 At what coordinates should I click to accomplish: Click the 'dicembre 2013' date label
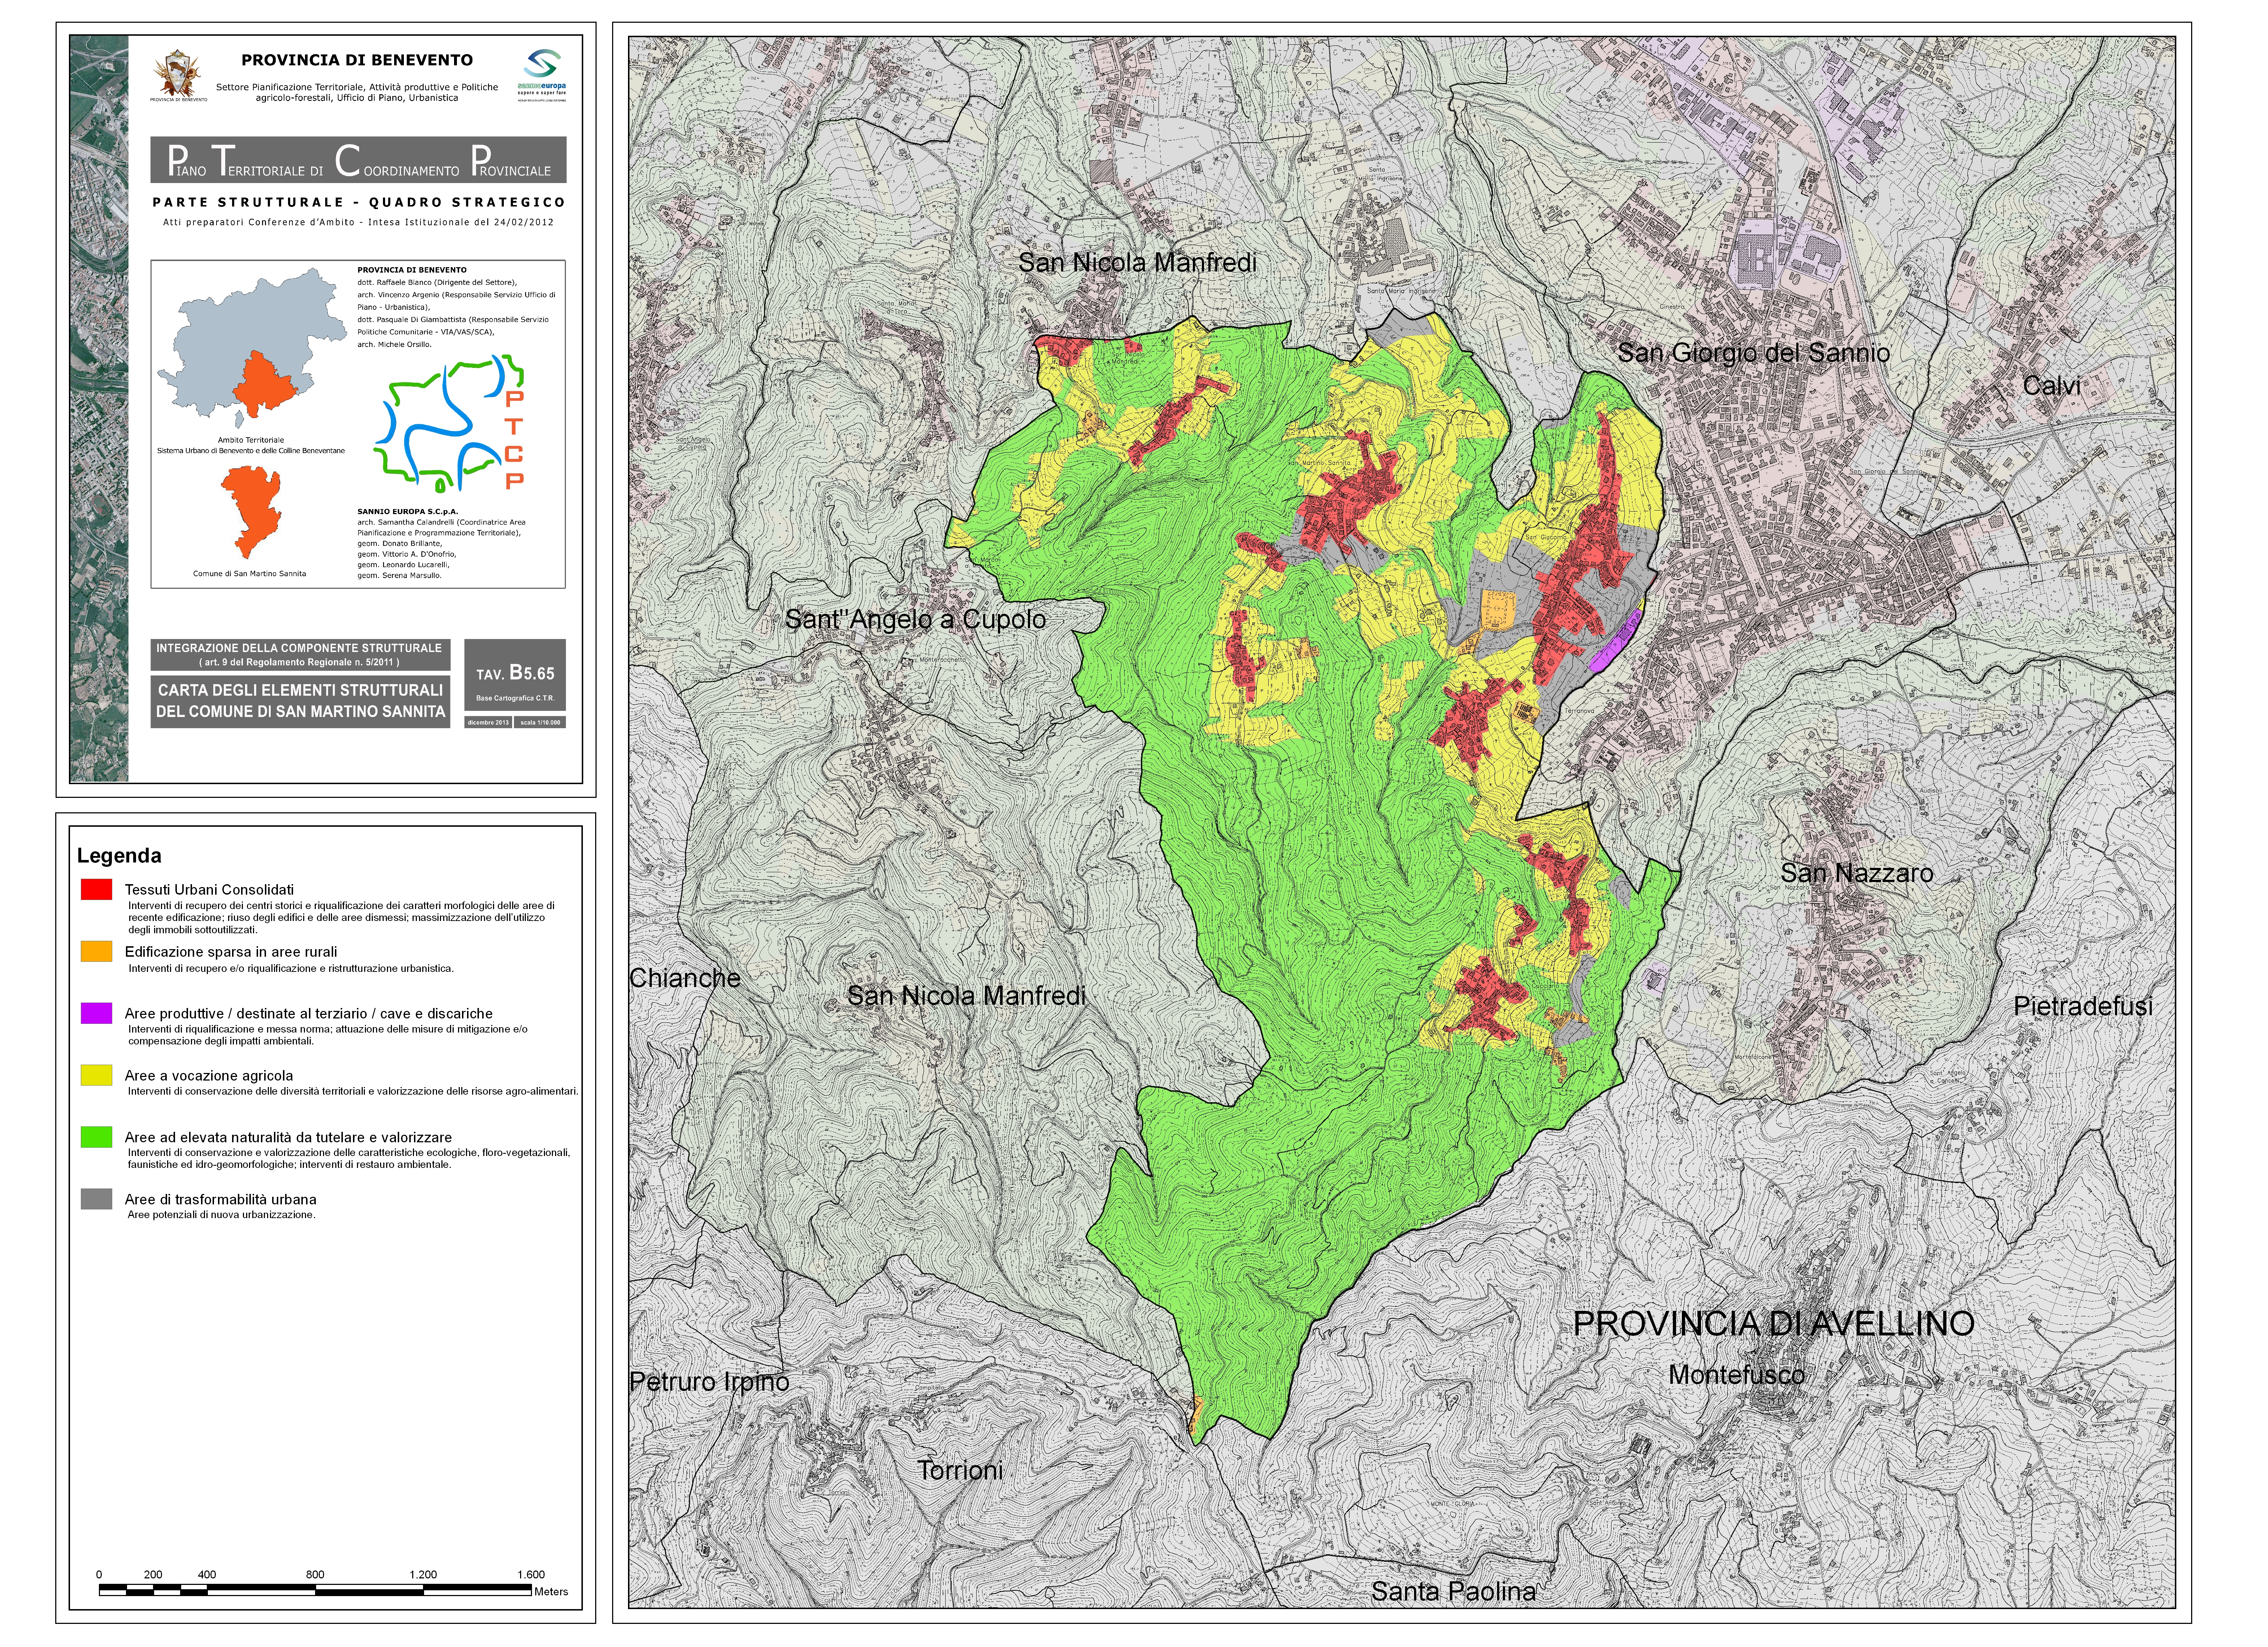click(x=488, y=722)
